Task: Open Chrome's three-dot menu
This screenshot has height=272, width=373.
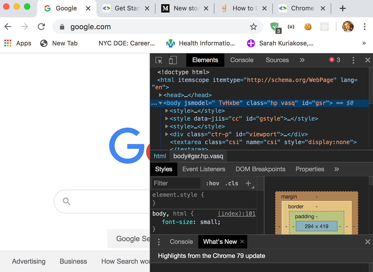Action: click(x=364, y=26)
